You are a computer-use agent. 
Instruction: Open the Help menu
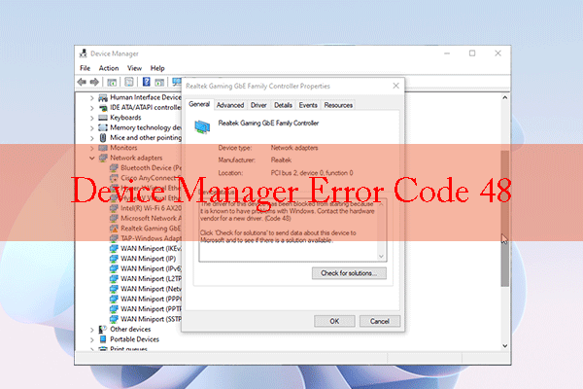[157, 68]
